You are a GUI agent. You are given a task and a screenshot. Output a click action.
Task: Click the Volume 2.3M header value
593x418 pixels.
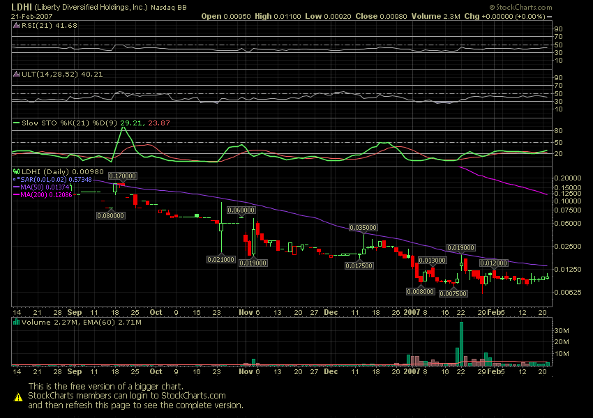(435, 16)
